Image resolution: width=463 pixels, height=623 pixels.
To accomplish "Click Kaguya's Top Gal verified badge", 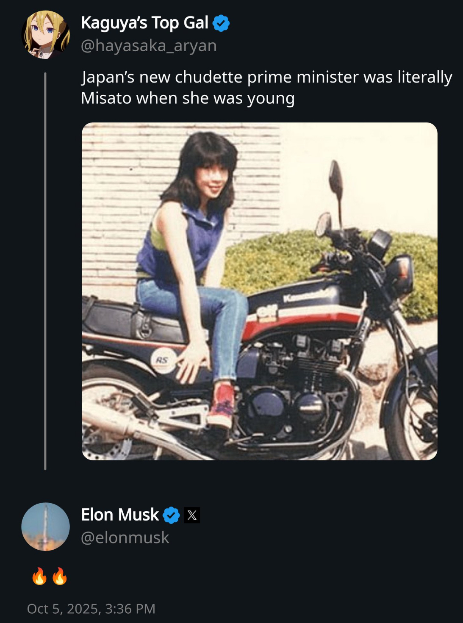I will coord(221,23).
